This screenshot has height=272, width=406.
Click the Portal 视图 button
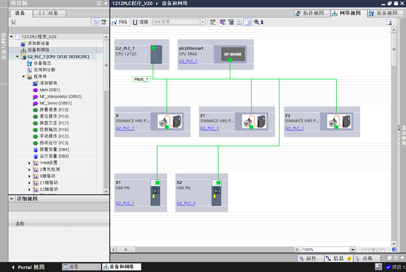click(x=28, y=267)
